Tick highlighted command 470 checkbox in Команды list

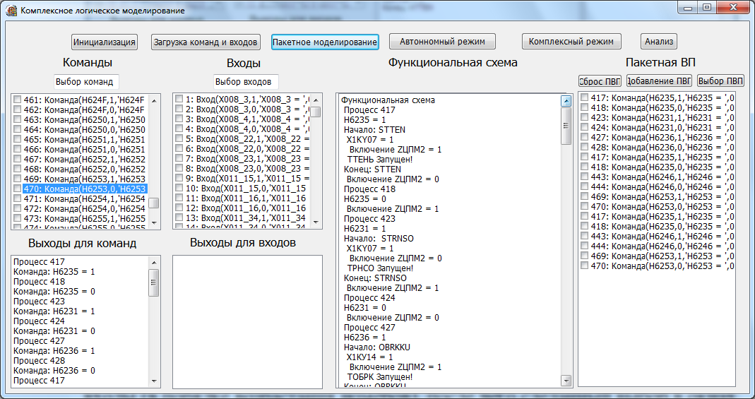pyautogui.click(x=18, y=188)
